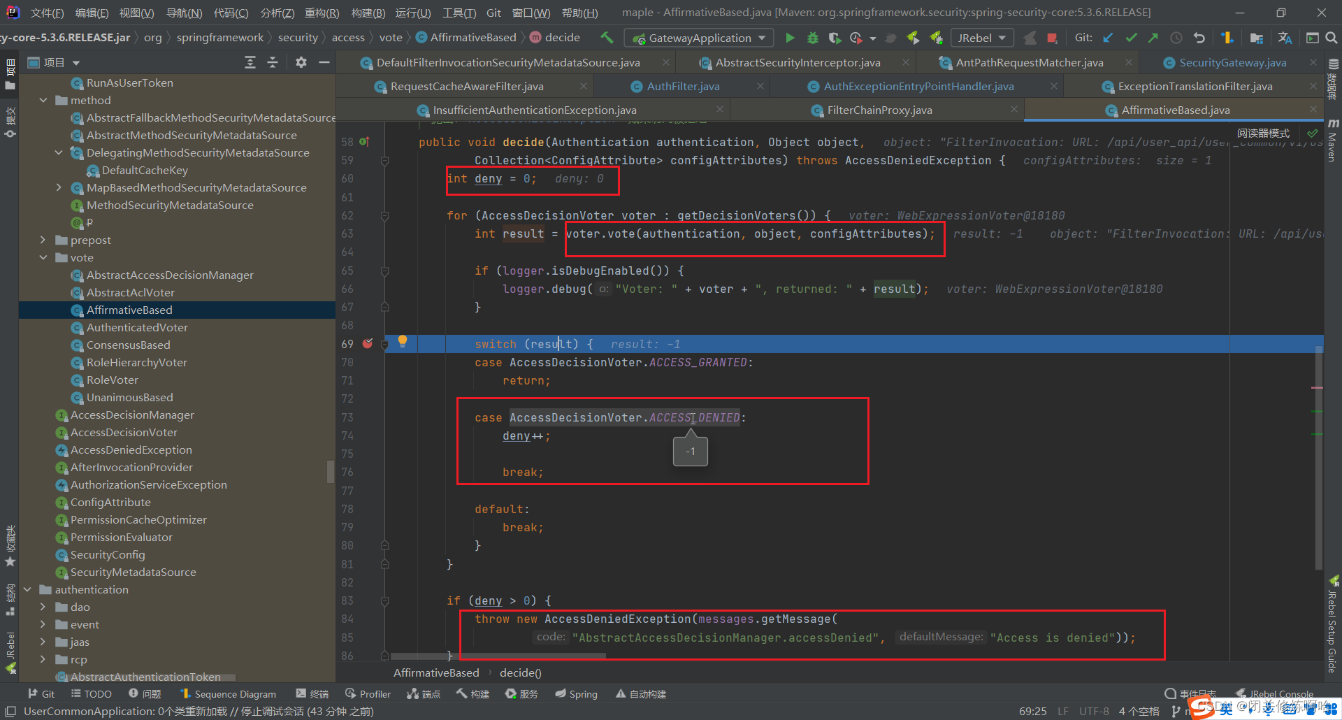Click the Profiler run icon in toolbar
Viewport: 1342px width, 720px height.
(x=856, y=38)
